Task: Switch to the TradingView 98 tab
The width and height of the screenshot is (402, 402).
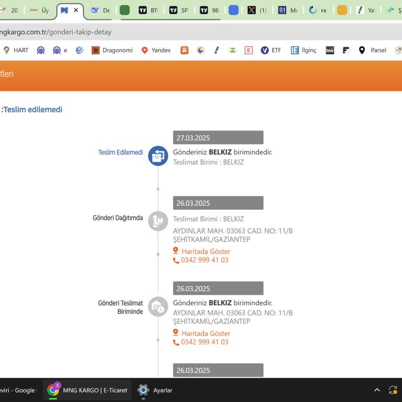Action: coord(209,10)
